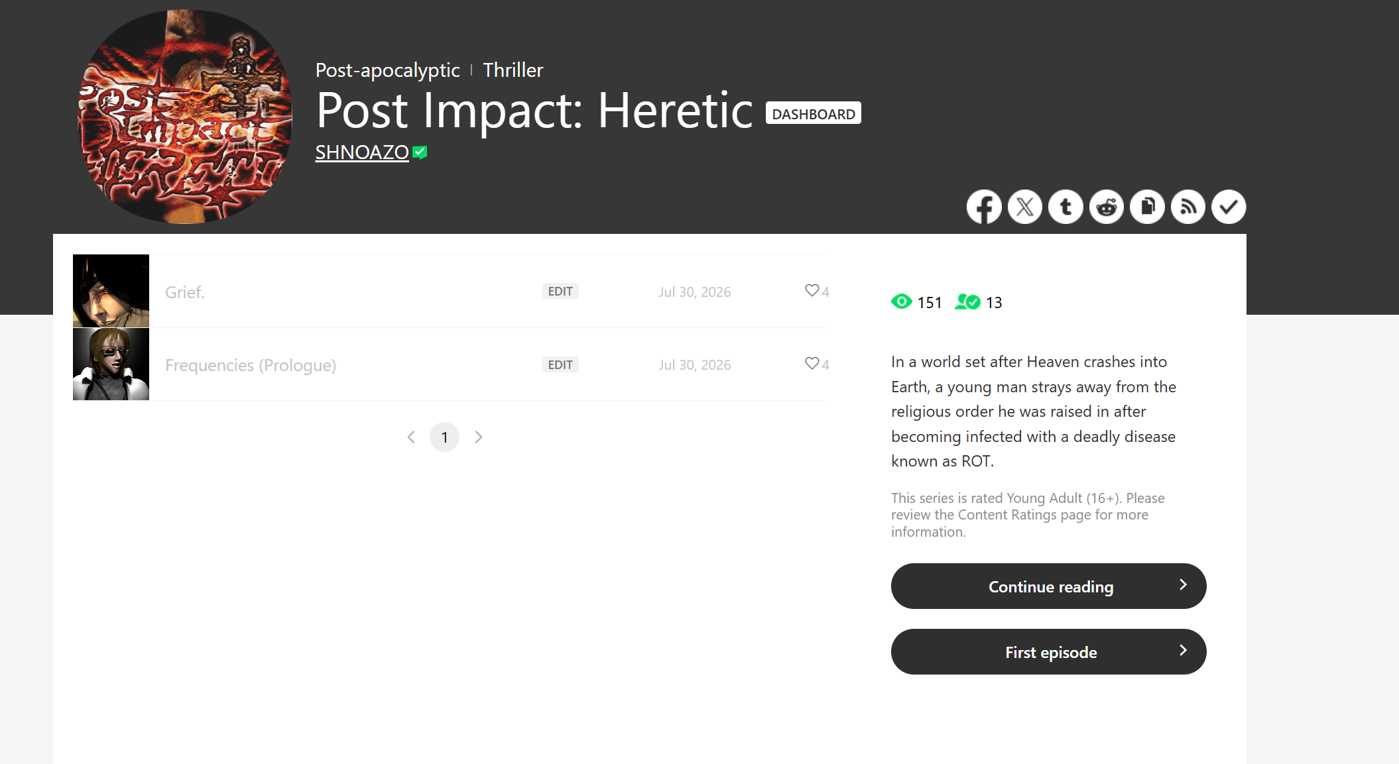Open the series DASHBOARD
This screenshot has width=1399, height=764.
[814, 113]
